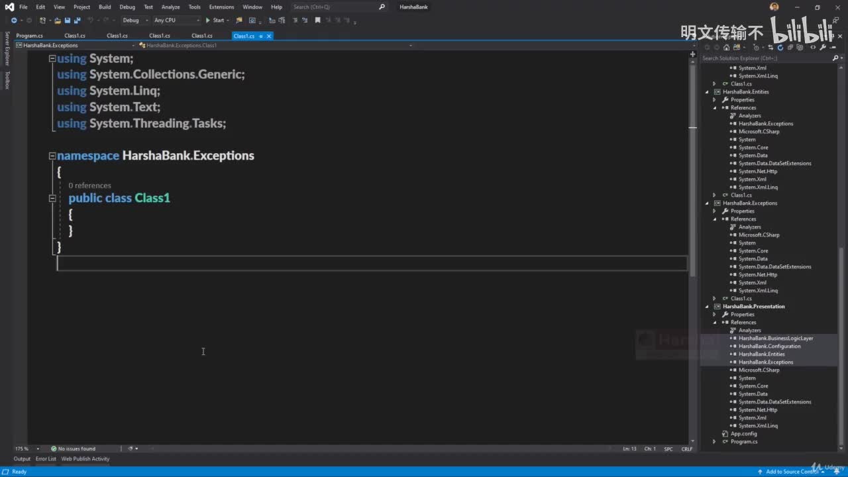Click the View Code icon in Solution Explorer

tap(813, 48)
